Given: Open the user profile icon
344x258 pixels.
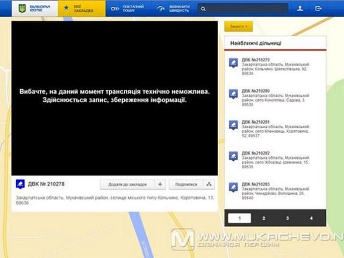Looking at the screenshot, I should (x=300, y=9).
